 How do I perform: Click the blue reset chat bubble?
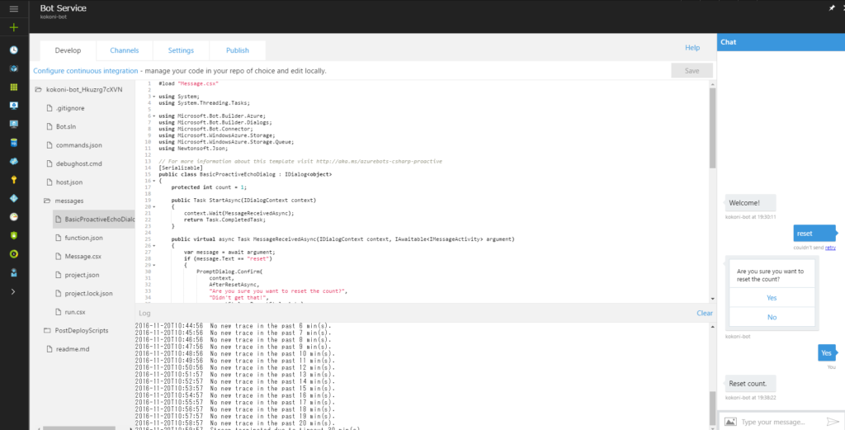click(814, 234)
